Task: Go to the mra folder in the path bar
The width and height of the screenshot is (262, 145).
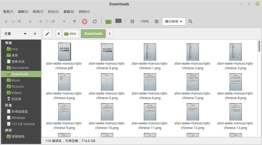Action: (71, 34)
